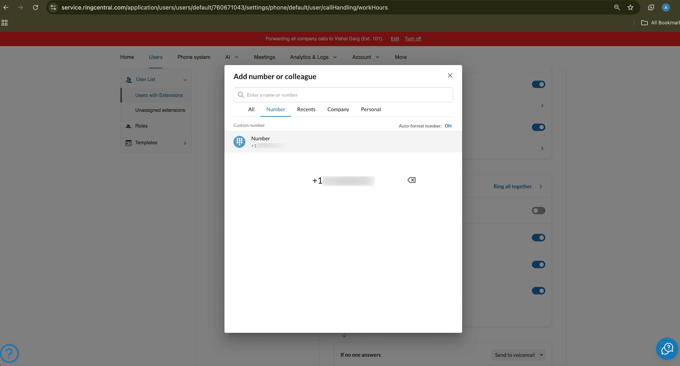The image size is (680, 366).
Task: Expand the Templates submenu
Action: point(185,143)
